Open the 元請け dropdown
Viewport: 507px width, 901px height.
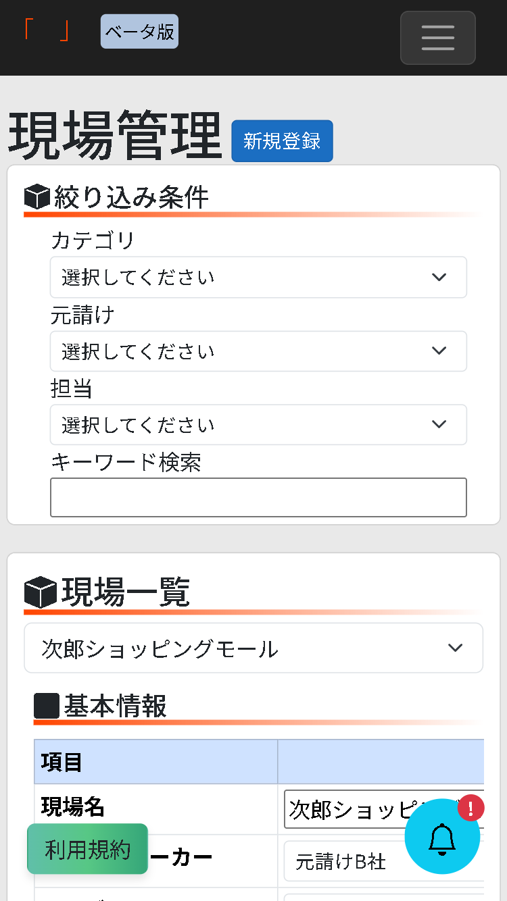[258, 351]
